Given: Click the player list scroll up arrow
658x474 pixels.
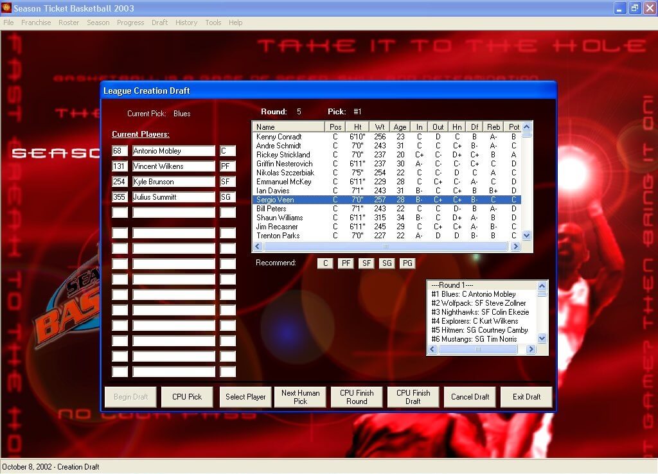Looking at the screenshot, I should (527, 127).
